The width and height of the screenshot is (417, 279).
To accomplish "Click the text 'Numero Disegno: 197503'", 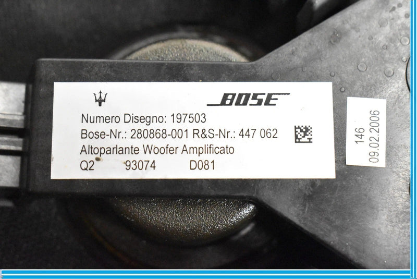I will (x=144, y=118).
